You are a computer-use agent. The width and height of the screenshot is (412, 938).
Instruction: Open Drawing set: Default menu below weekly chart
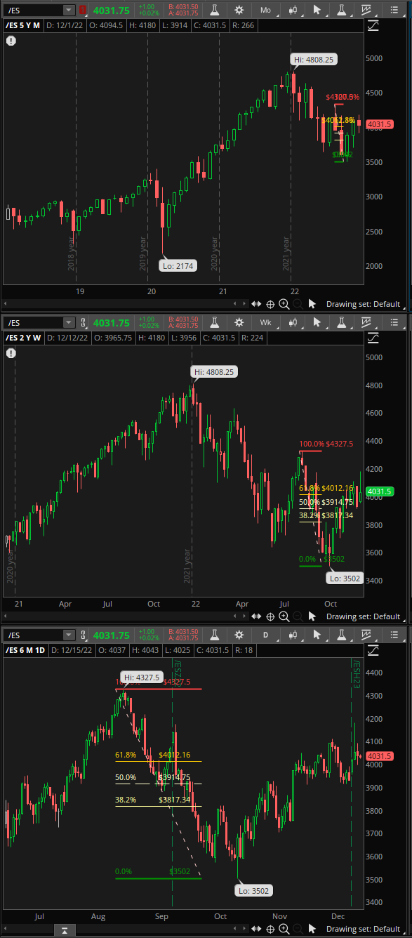click(x=363, y=616)
